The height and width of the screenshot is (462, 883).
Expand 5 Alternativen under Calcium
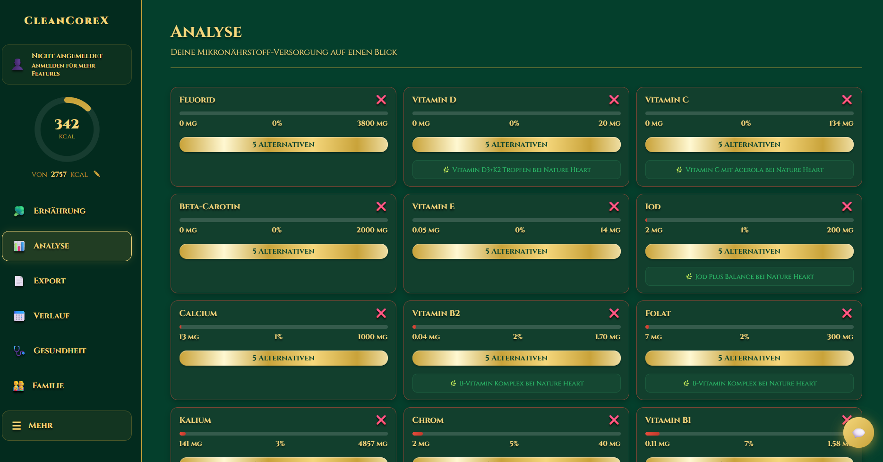point(283,358)
